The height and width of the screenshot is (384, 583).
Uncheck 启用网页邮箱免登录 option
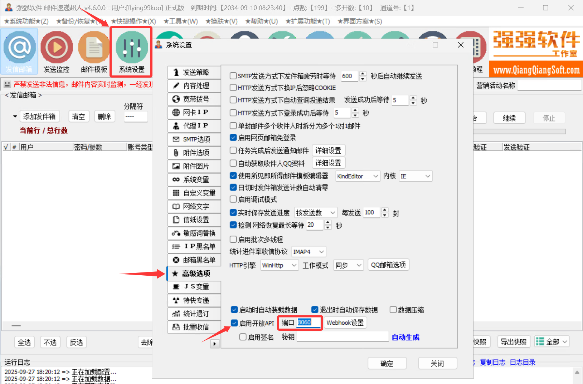[x=233, y=138]
